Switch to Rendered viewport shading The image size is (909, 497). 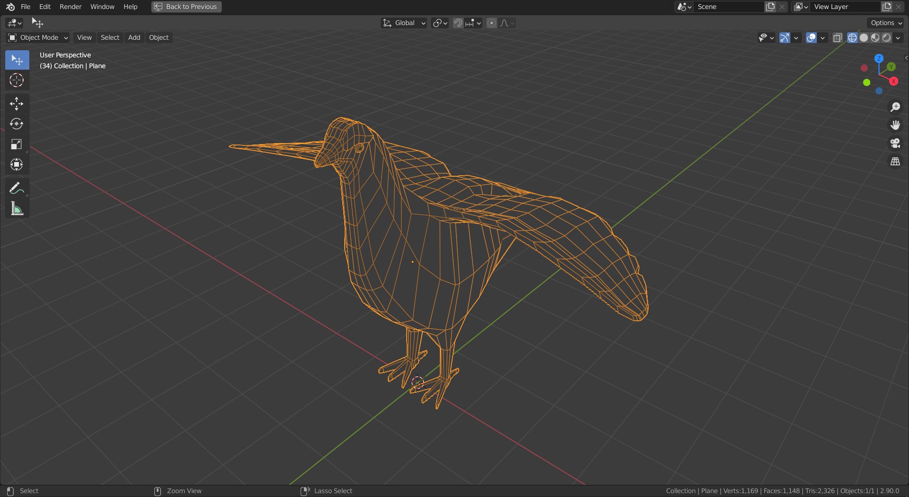(886, 37)
